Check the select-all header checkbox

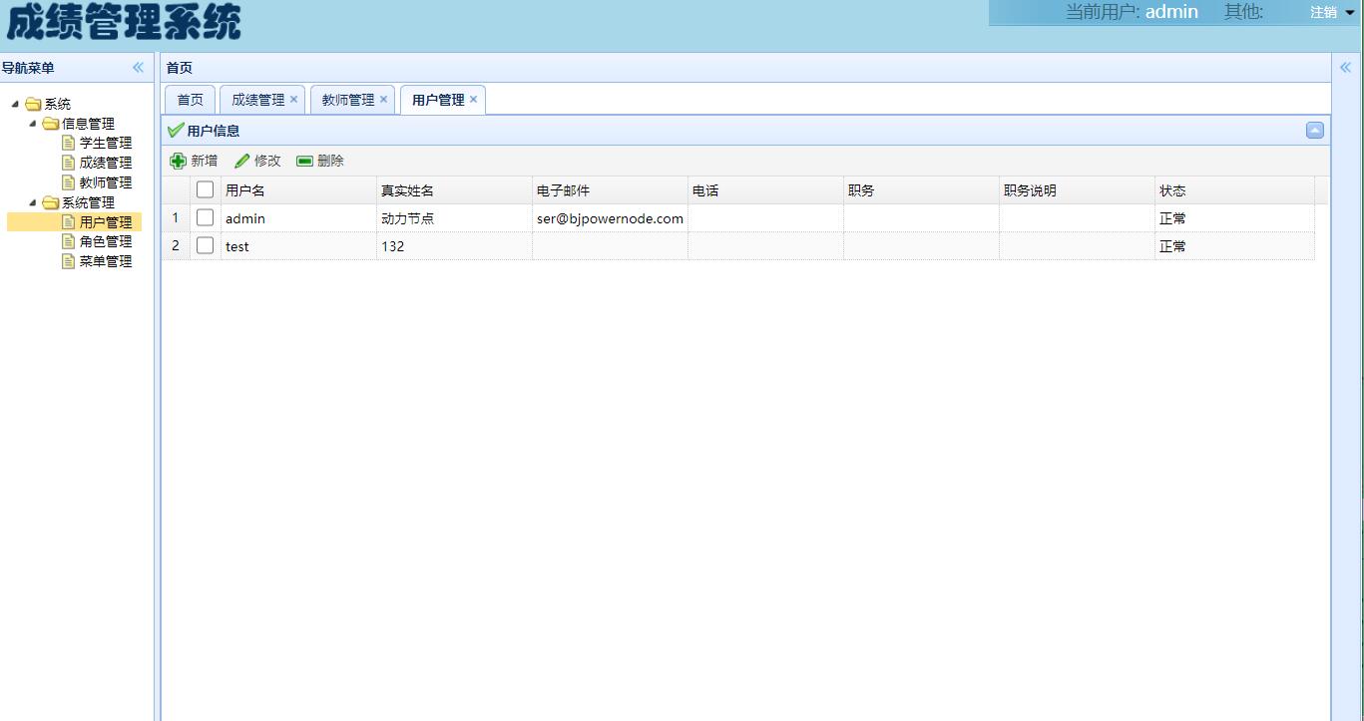click(205, 189)
